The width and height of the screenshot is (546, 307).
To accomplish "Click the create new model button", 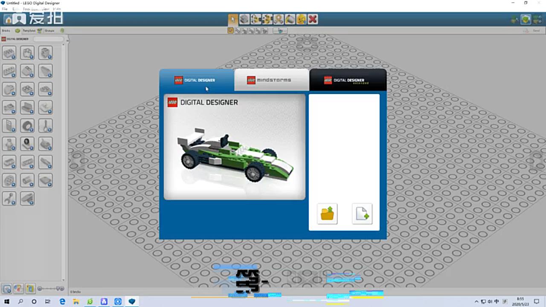I will point(362,214).
